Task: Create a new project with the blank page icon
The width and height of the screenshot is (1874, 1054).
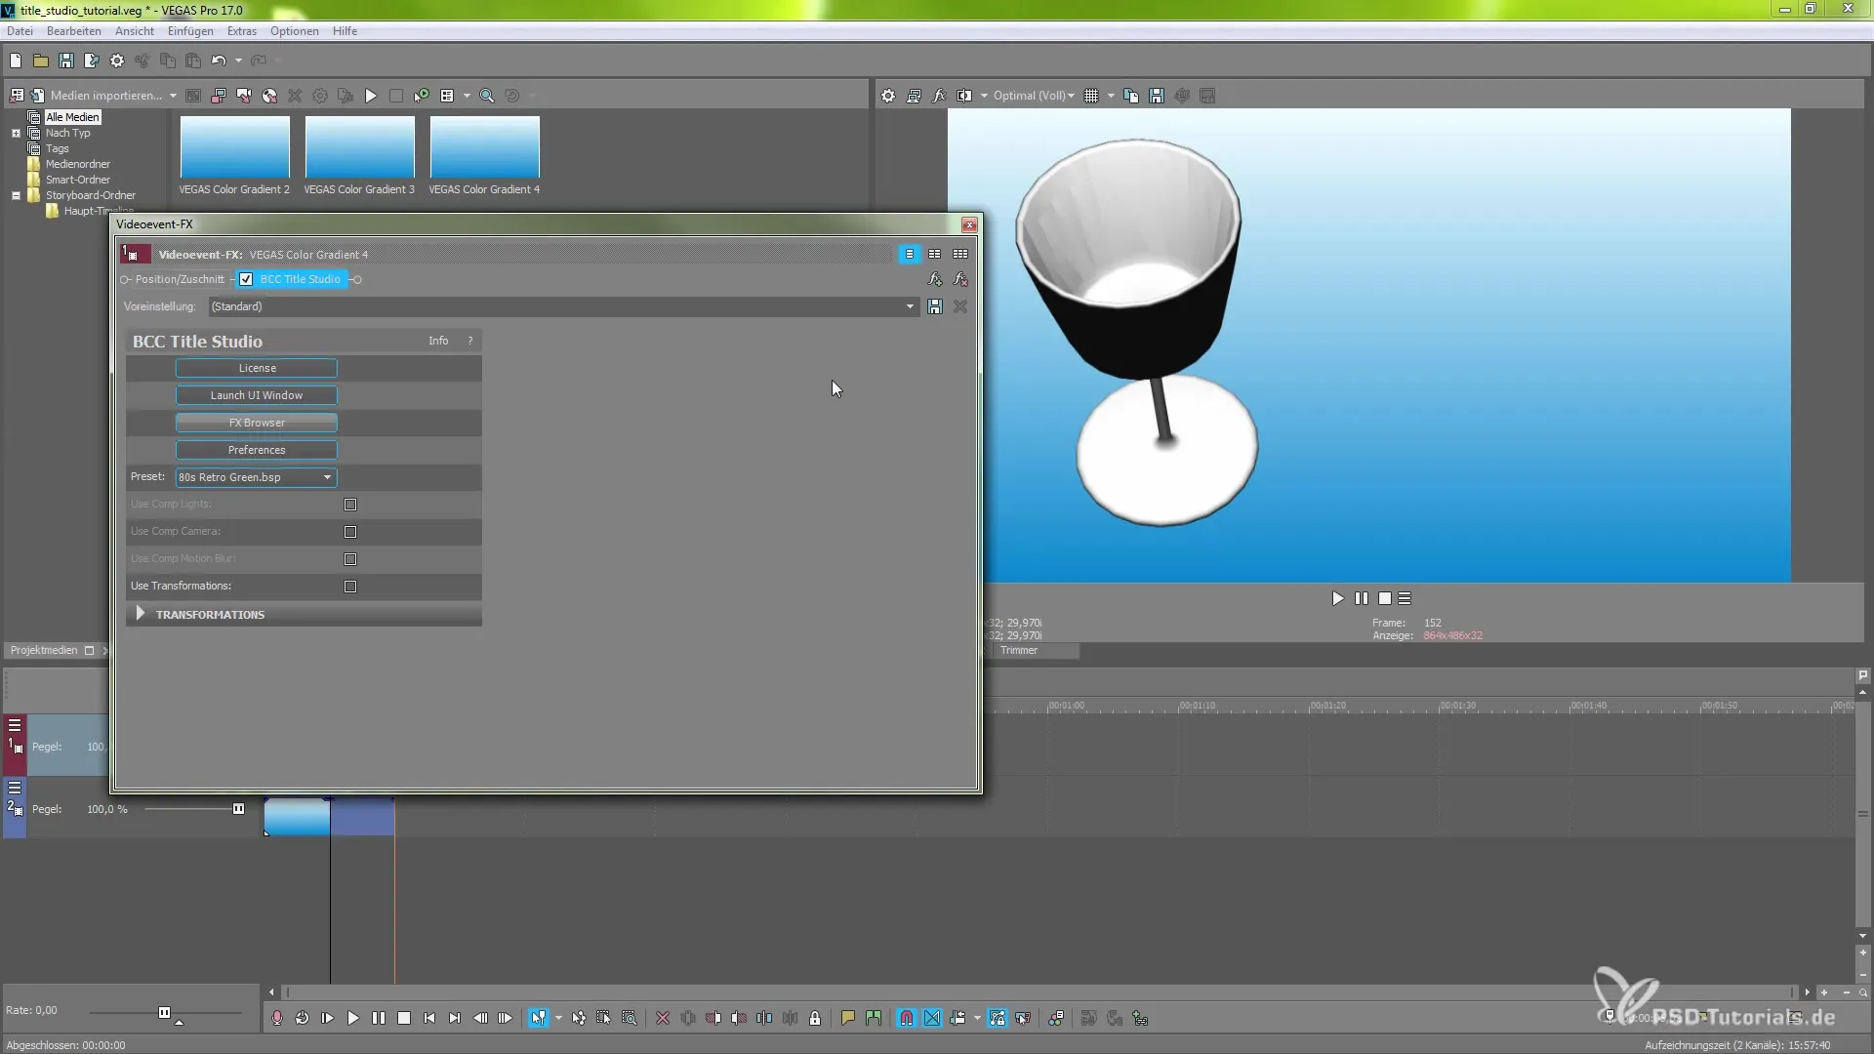Action: tap(16, 61)
